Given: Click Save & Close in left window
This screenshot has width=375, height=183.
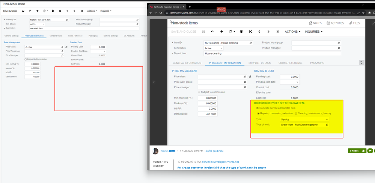Looking at the screenshot, I should [10, 11].
